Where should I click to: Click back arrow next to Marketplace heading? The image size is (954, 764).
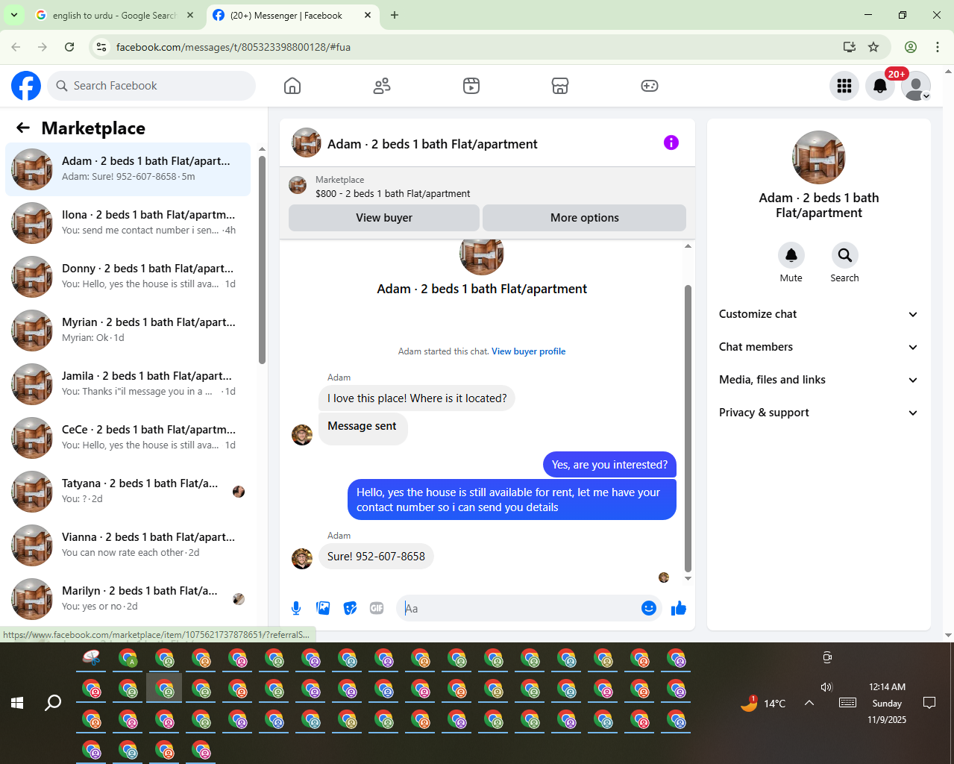(x=23, y=128)
